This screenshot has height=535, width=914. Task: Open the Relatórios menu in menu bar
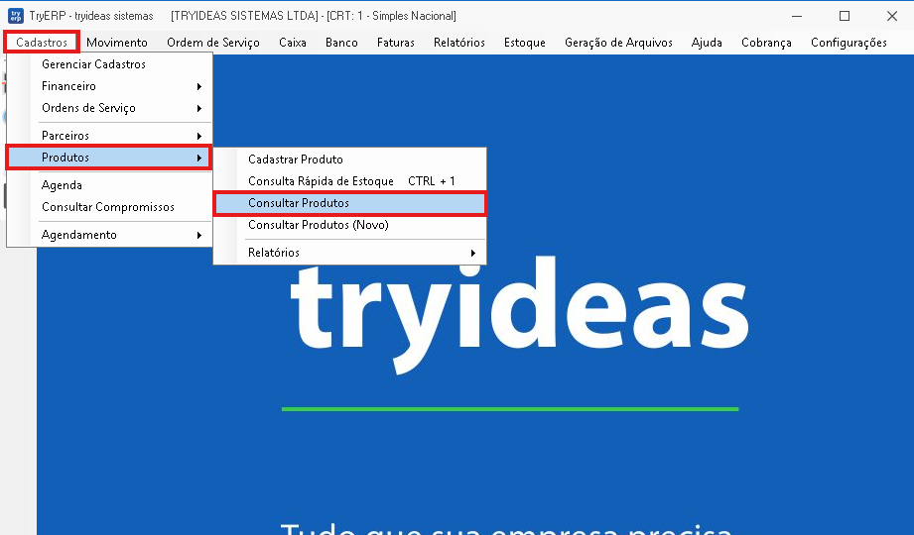pos(459,43)
